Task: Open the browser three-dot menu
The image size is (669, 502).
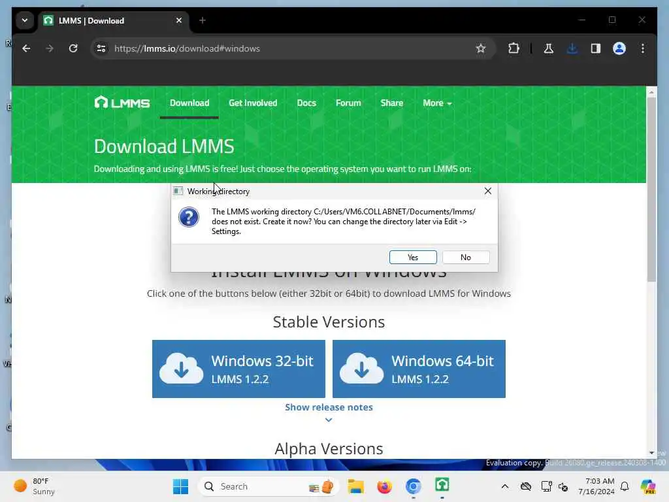Action: point(643,48)
